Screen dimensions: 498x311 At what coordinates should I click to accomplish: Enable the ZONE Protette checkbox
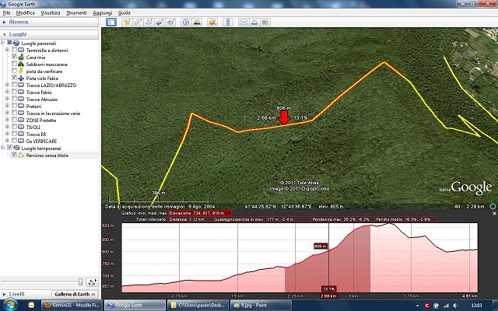(14, 120)
